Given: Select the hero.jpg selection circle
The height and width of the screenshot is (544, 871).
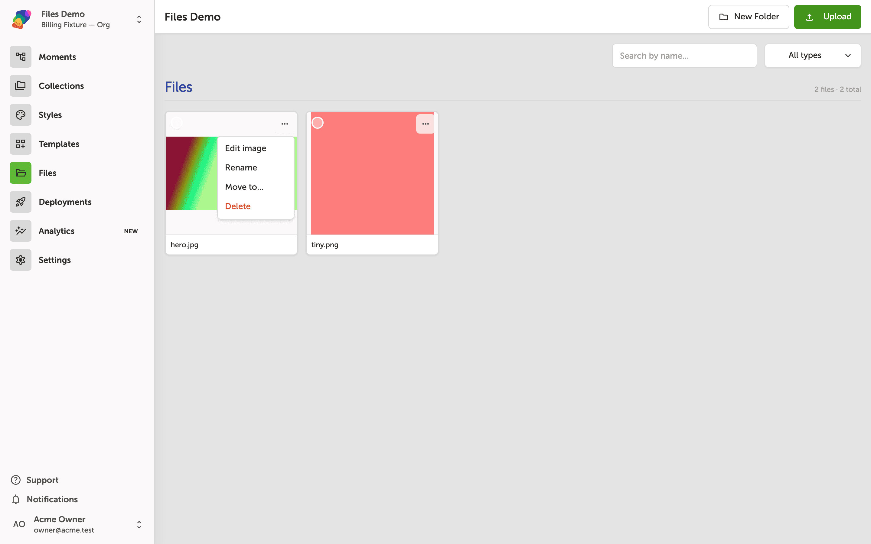Looking at the screenshot, I should [x=176, y=123].
